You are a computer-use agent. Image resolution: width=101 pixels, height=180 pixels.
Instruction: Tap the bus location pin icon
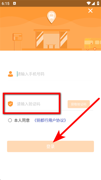click(52, 17)
